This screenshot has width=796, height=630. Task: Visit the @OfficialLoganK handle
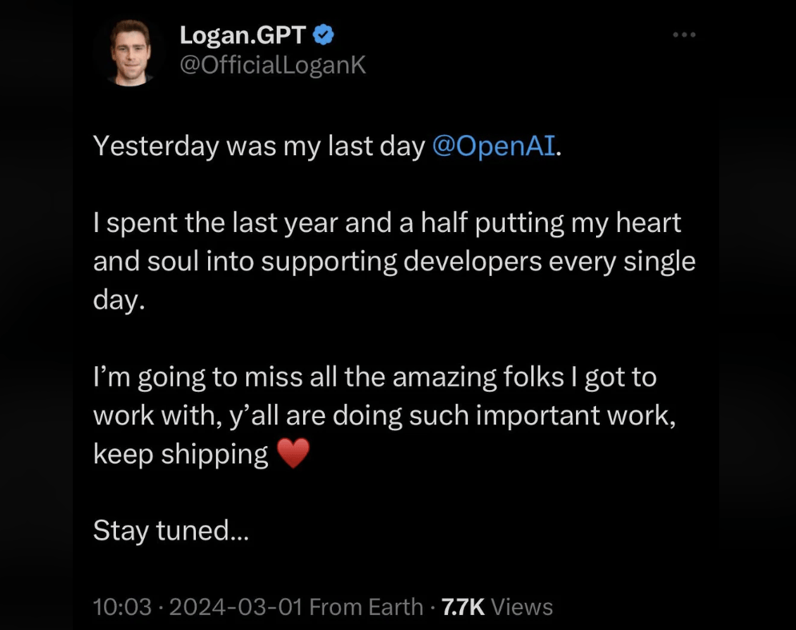point(273,65)
